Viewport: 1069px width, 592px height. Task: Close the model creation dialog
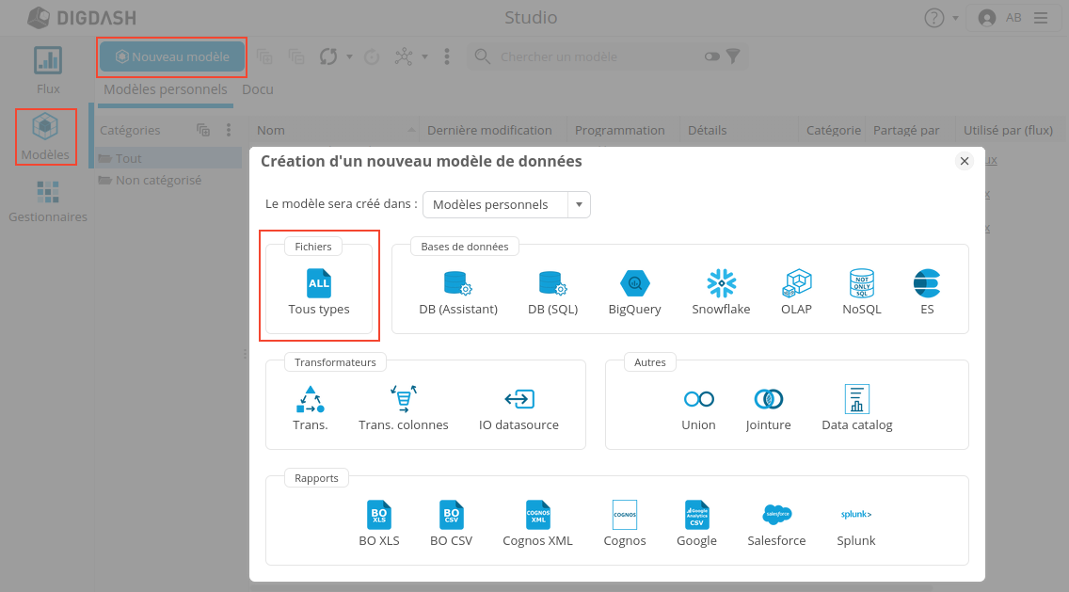pyautogui.click(x=965, y=161)
